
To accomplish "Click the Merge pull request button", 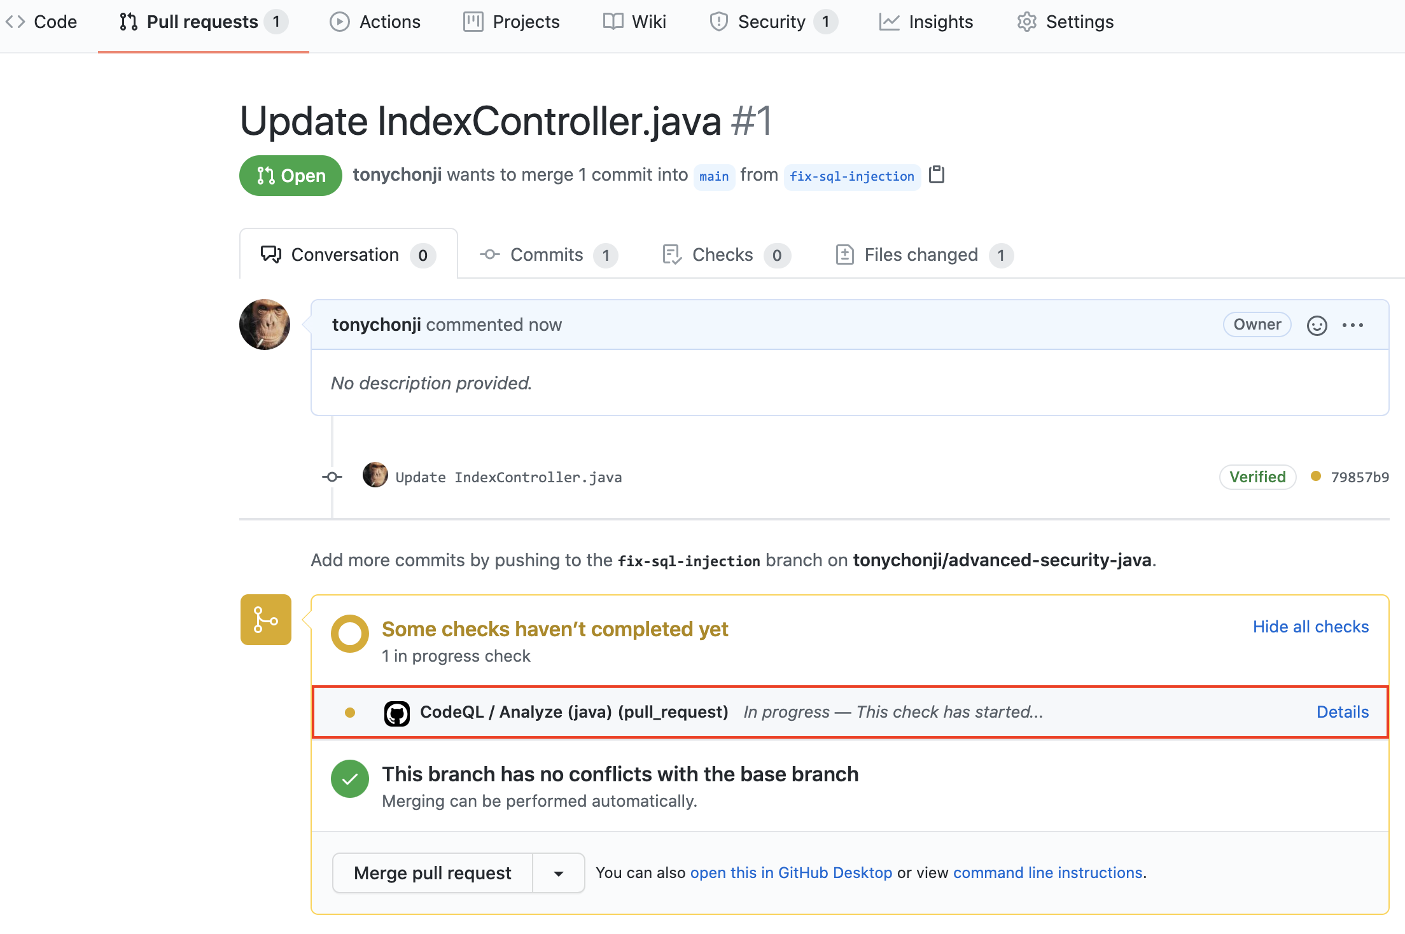I will pyautogui.click(x=433, y=874).
